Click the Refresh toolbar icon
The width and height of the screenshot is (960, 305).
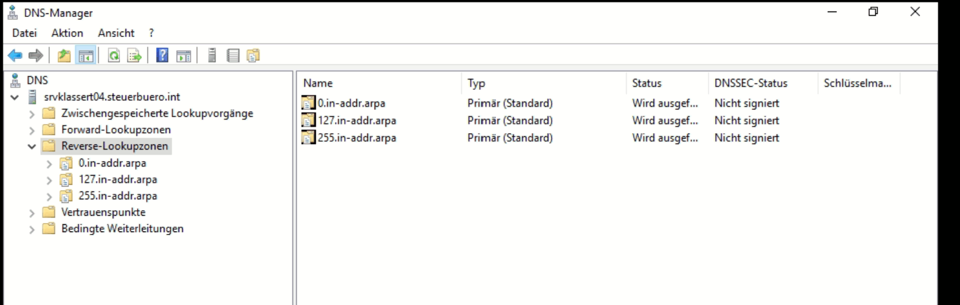pos(114,56)
